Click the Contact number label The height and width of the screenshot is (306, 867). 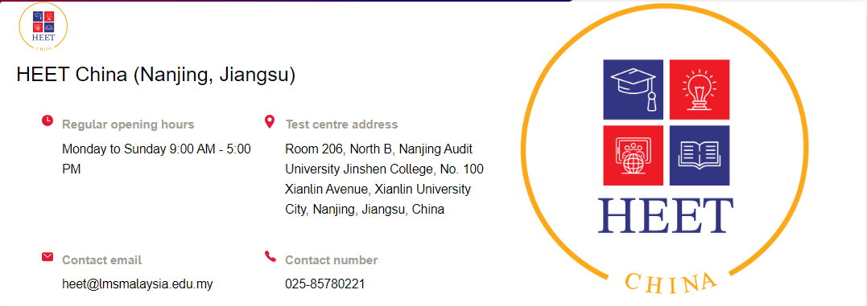tap(332, 259)
